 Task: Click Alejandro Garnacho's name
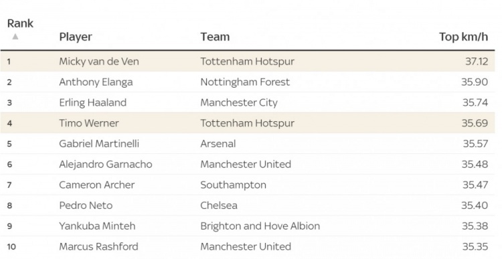[106, 164]
